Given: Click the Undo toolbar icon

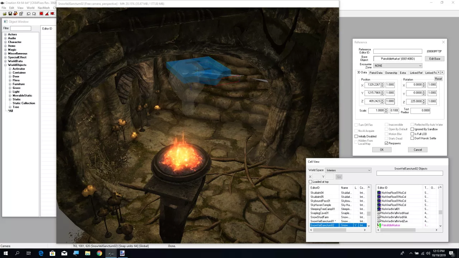Looking at the screenshot, I should point(28,14).
